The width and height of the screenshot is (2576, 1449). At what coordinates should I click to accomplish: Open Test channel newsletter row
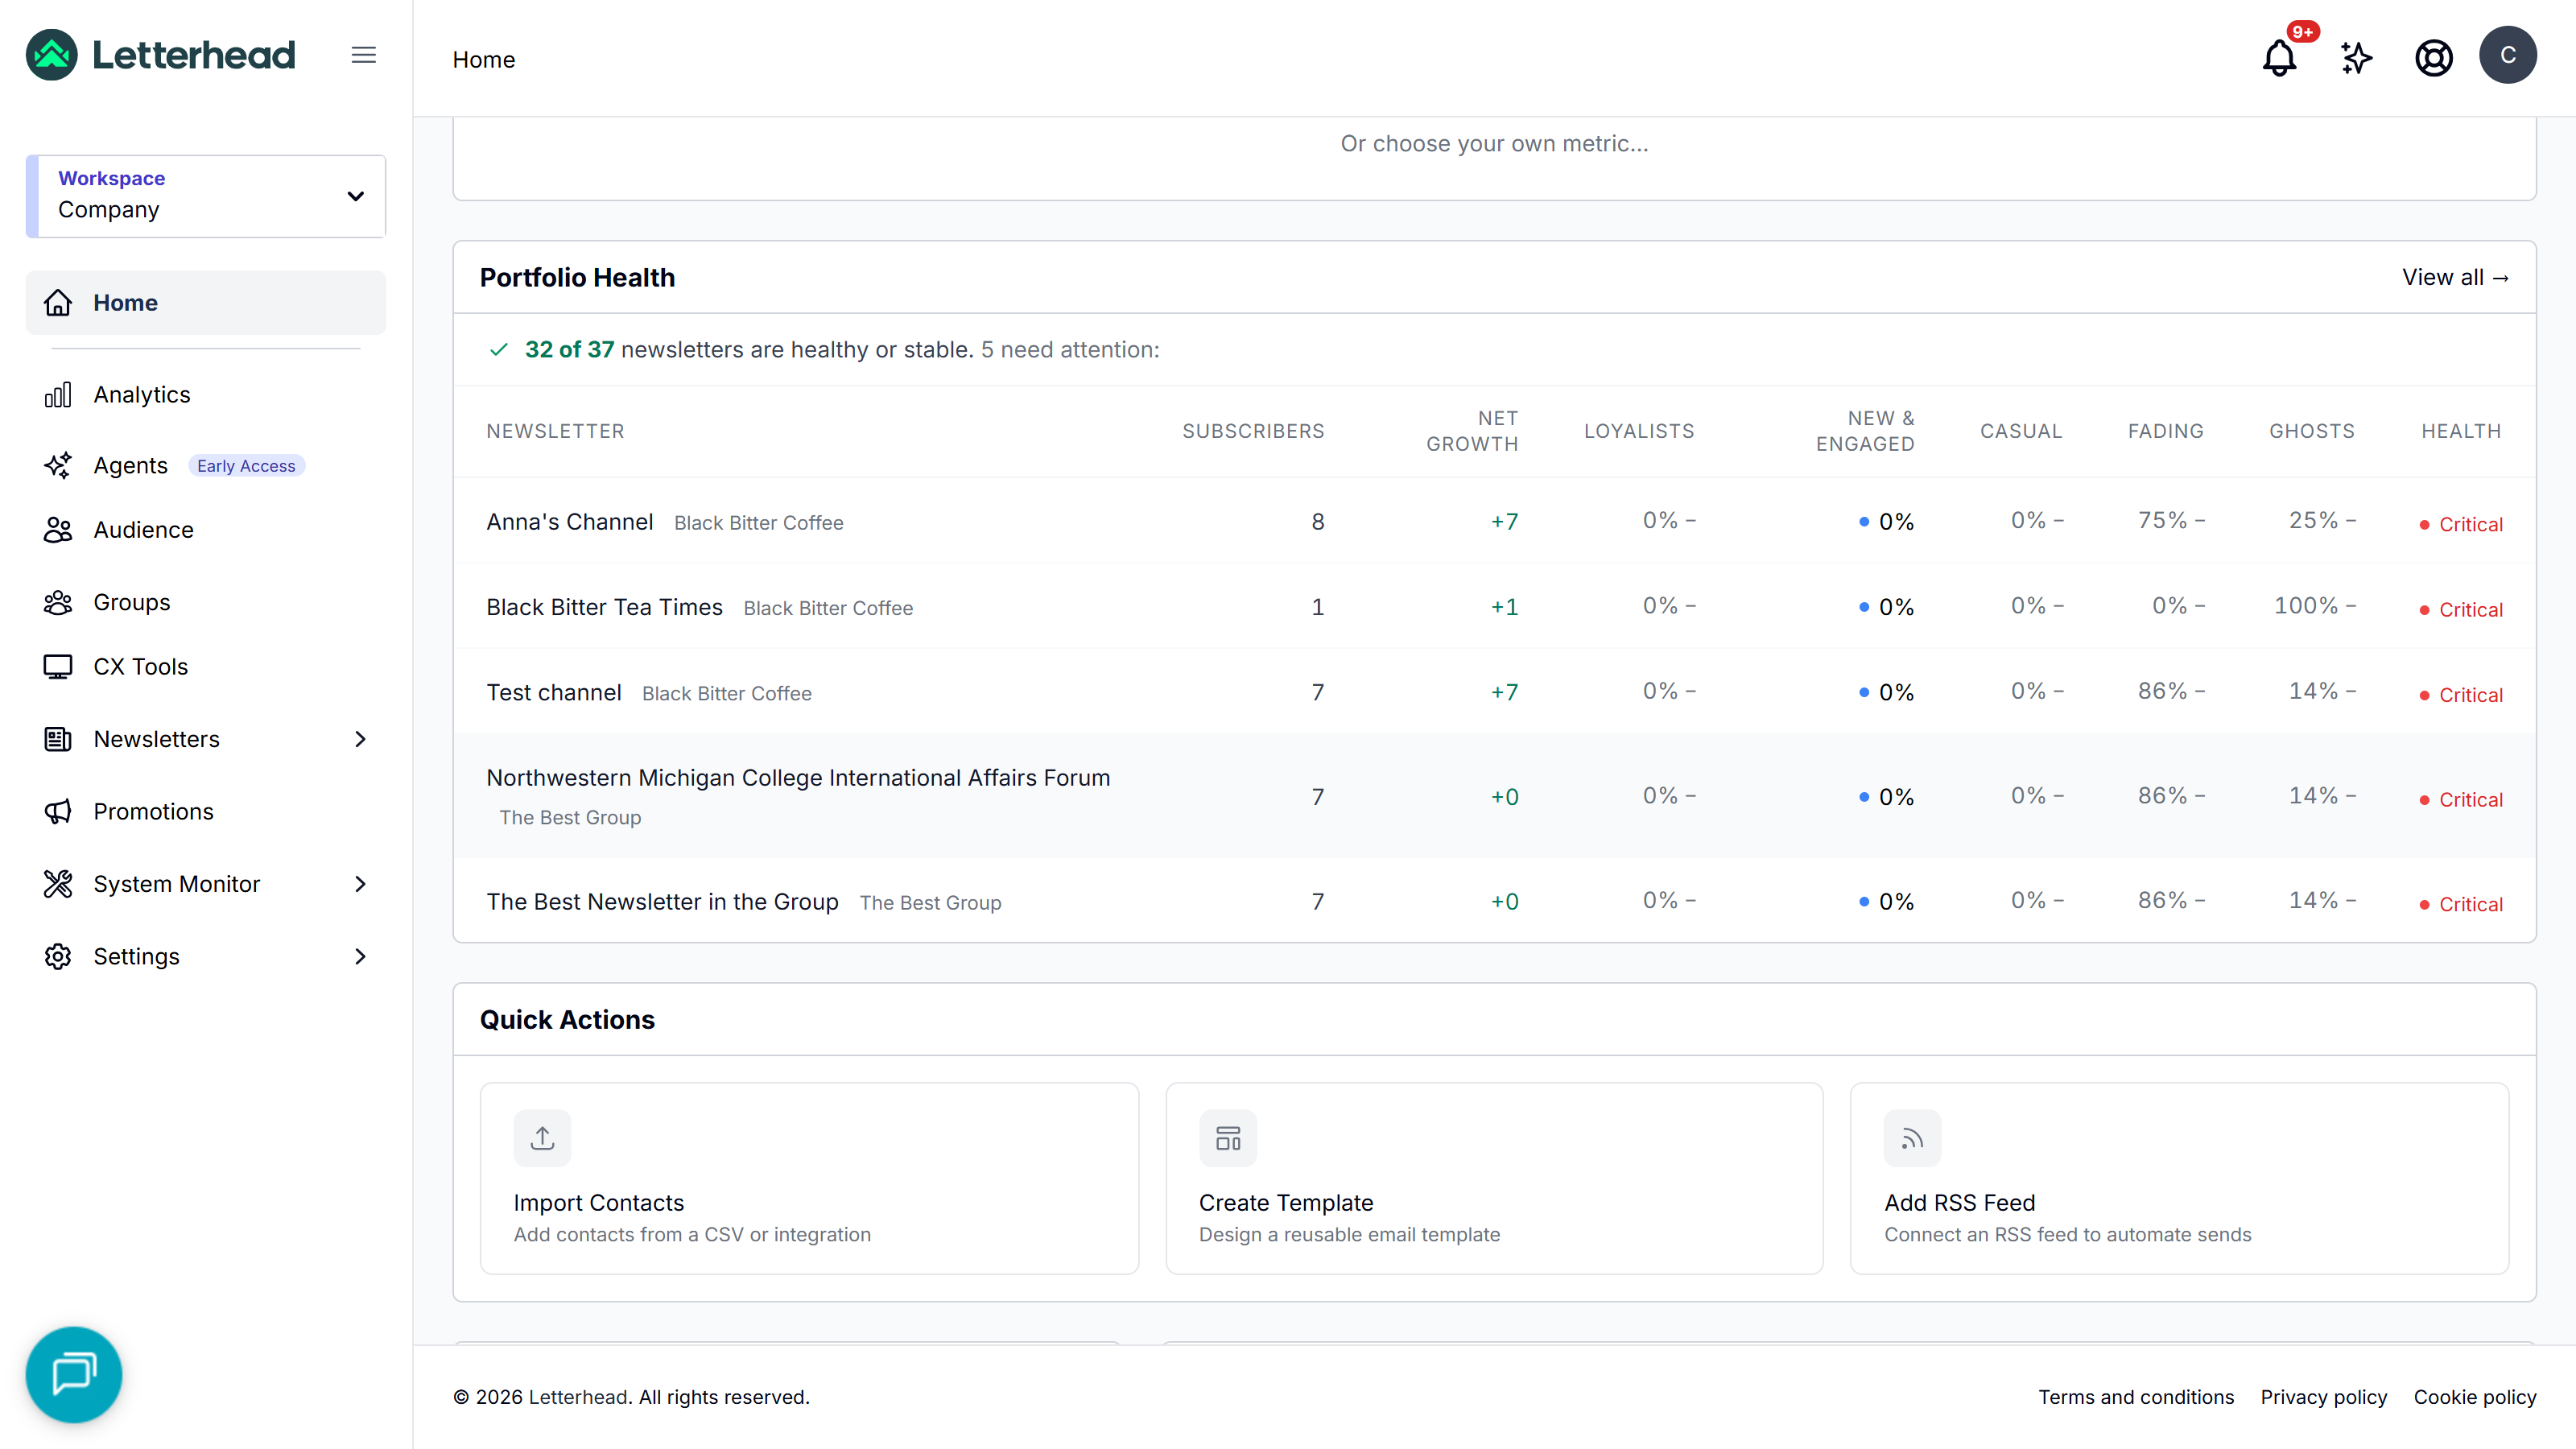[1494, 691]
